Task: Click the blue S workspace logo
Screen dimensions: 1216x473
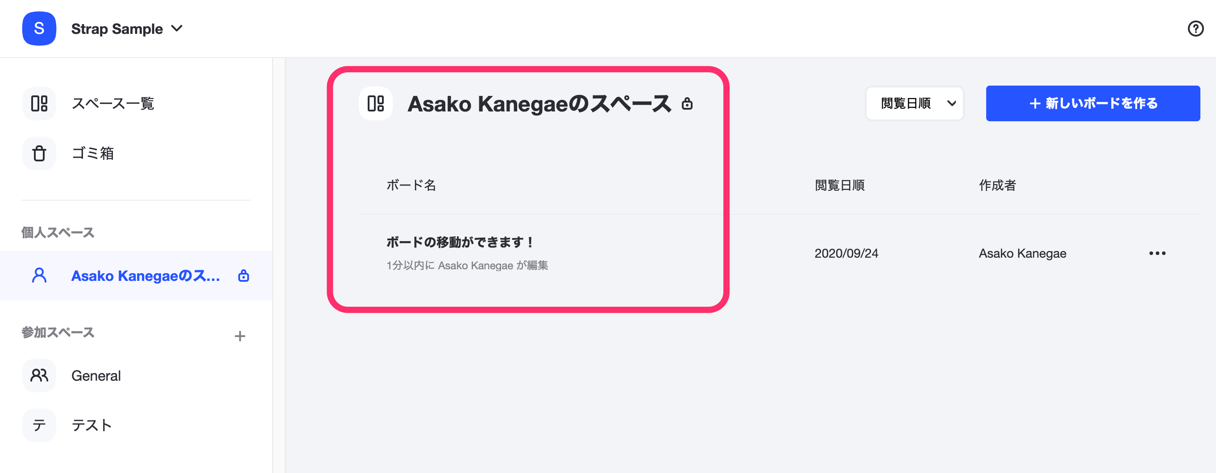Action: pos(39,29)
